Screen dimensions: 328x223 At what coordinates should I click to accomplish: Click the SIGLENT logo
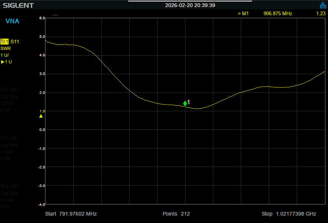[x=17, y=6]
